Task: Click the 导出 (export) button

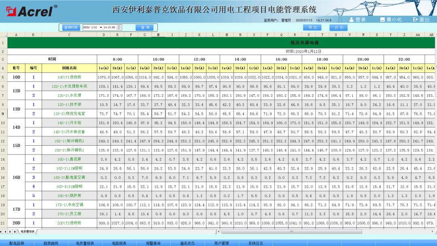Action: coord(312,27)
